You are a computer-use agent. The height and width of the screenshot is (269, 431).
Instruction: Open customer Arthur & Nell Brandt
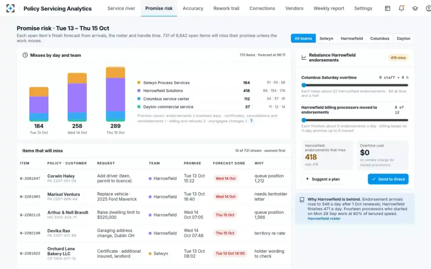click(68, 212)
